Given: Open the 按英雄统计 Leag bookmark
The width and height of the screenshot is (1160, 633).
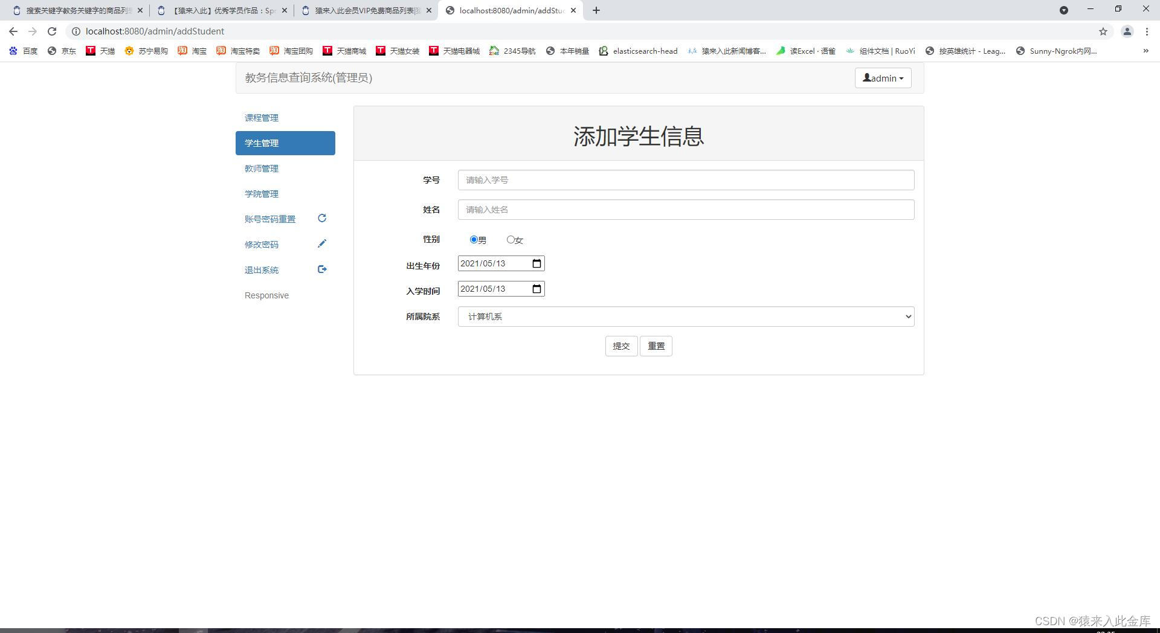Looking at the screenshot, I should click(965, 51).
